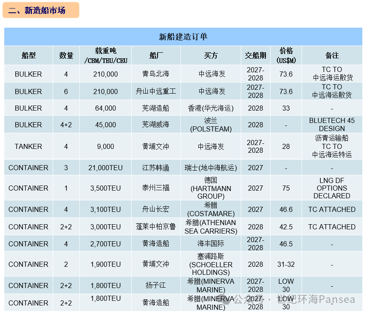Select 黄海造船 in the 2,700TEU row

(155, 244)
